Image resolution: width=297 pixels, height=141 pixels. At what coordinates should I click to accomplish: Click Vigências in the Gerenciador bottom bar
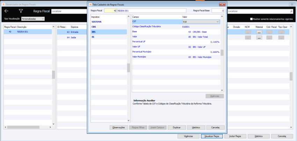coord(188,136)
